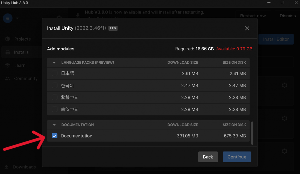Close the Unity Hub window
Image resolution: width=300 pixels, height=174 pixels.
(296, 2)
